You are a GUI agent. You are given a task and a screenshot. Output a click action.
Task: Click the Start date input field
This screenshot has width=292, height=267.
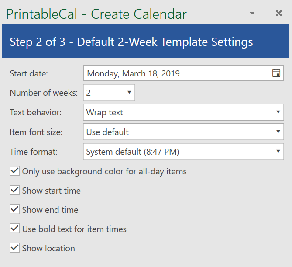coord(183,73)
